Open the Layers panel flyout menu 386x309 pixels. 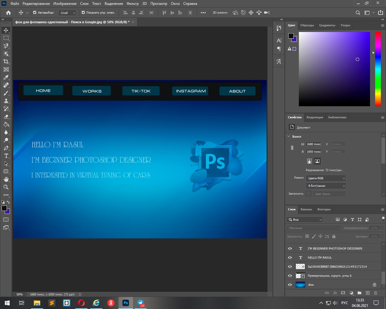click(x=383, y=209)
